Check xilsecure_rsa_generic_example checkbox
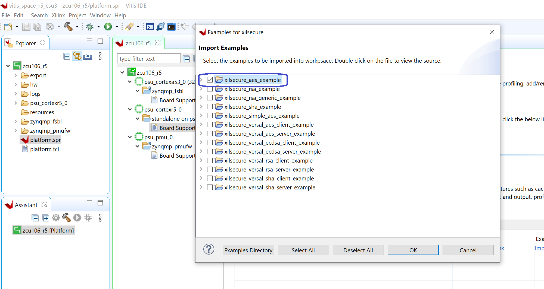The height and width of the screenshot is (289, 544). pyautogui.click(x=210, y=98)
